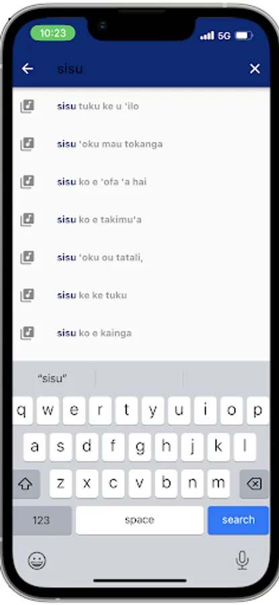Toggle the shift key

pyautogui.click(x=26, y=484)
